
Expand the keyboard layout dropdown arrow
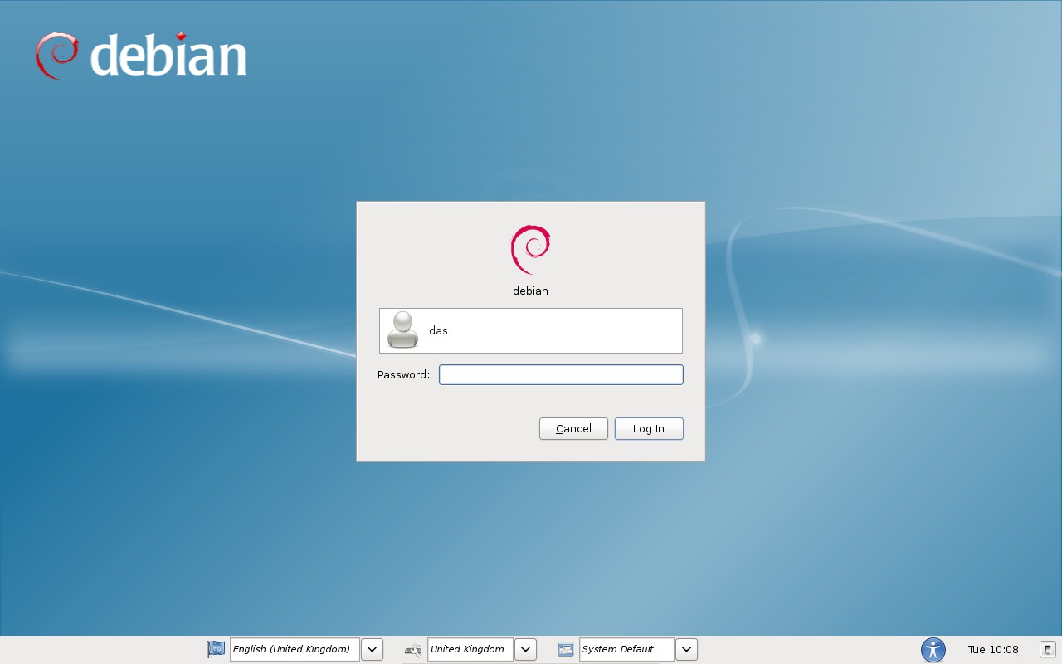tap(526, 649)
